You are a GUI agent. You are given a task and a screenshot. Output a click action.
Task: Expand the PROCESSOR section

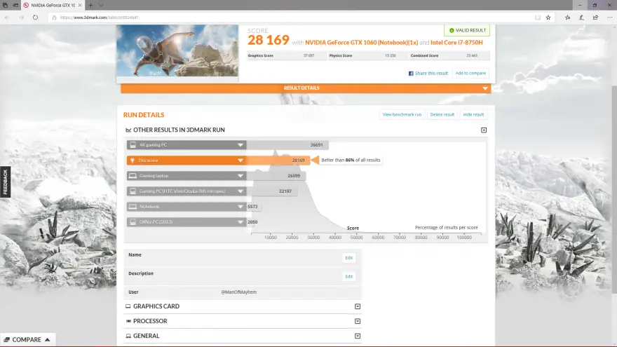(x=358, y=321)
